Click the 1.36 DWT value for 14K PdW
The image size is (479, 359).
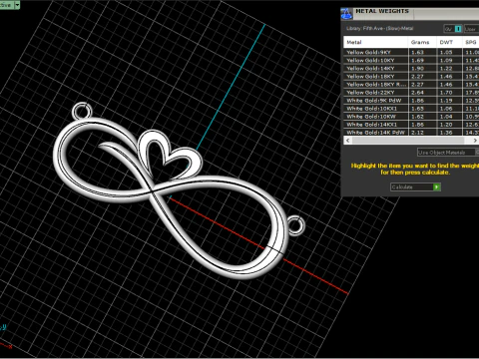pyautogui.click(x=446, y=132)
